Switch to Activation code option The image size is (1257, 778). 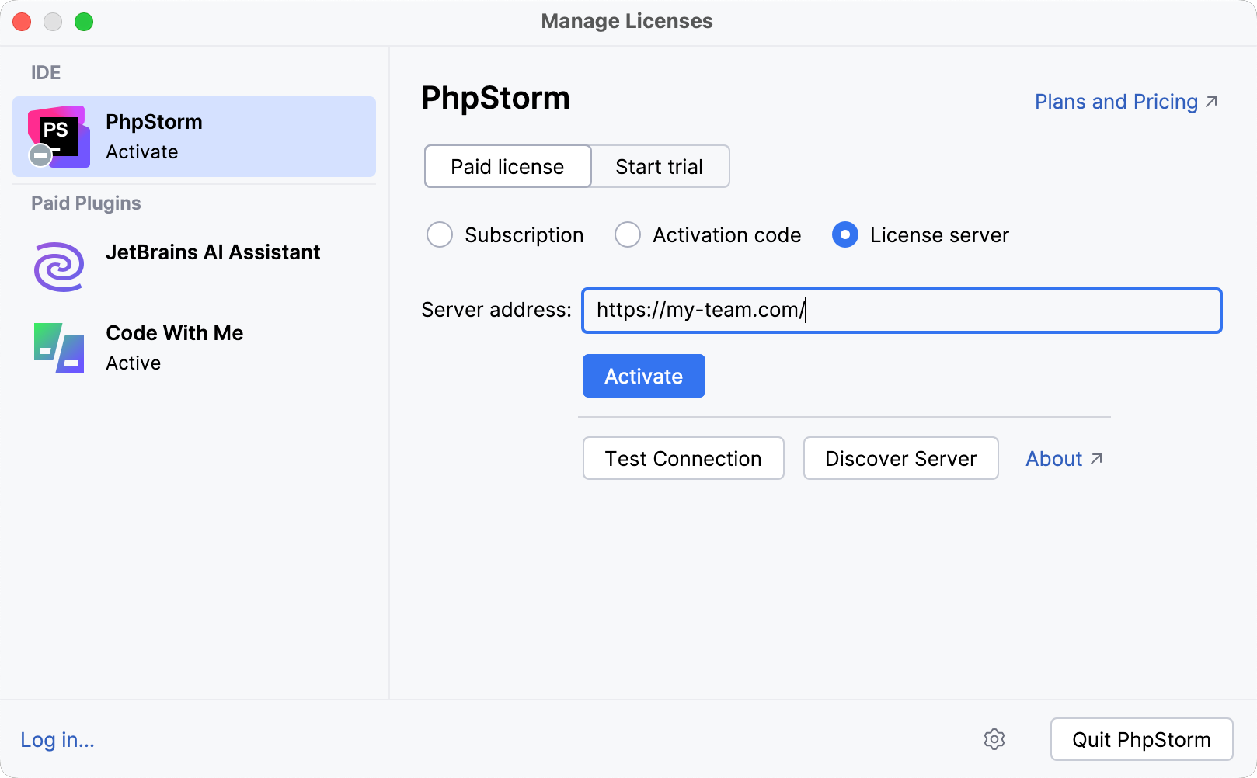click(627, 234)
